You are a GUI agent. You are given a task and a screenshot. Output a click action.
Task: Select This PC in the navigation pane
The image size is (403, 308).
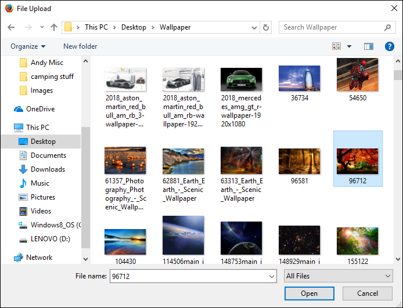31,127
